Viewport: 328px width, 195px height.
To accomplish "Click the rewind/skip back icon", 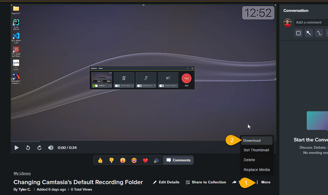I will (28, 148).
